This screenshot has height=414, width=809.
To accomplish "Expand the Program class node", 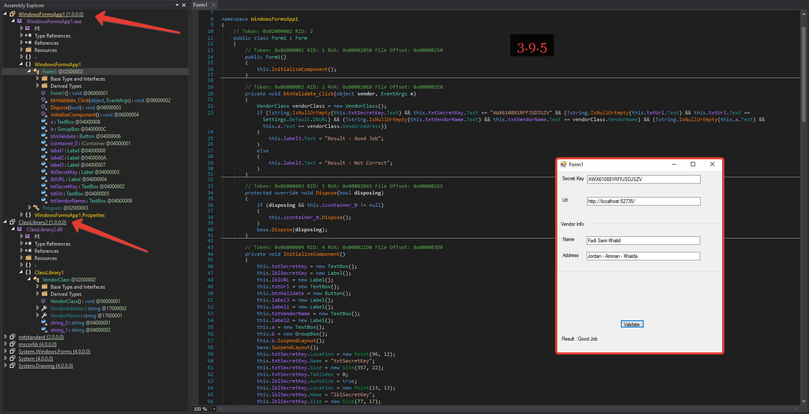I will point(30,208).
